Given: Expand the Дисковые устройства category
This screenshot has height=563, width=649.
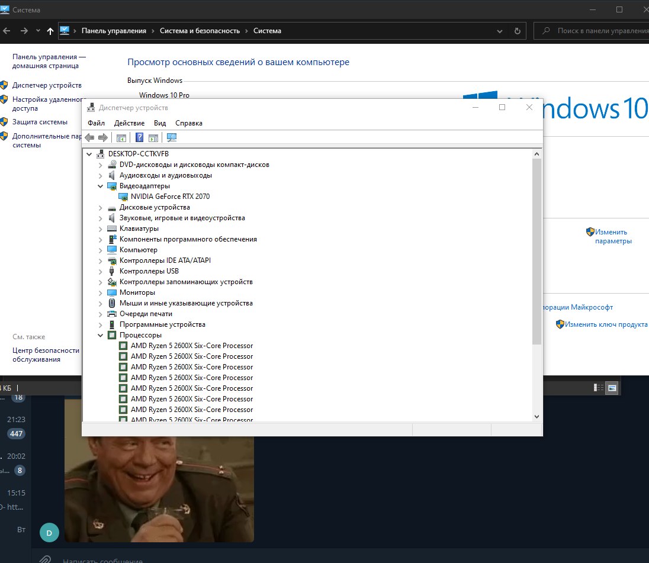Looking at the screenshot, I should click(x=100, y=208).
